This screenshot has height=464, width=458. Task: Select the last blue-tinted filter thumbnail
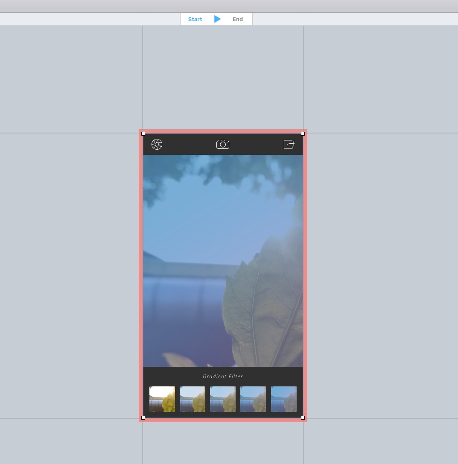pos(284,399)
